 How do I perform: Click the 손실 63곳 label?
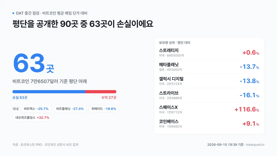[x=20, y=98]
